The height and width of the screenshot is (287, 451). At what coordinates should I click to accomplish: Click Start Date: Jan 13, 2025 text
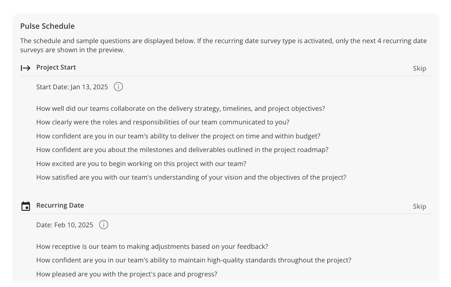point(72,87)
